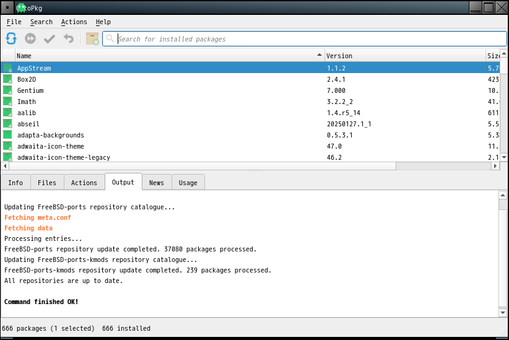Screen dimensions: 509x340
Task: Select the AppStream package row
Action: point(250,68)
